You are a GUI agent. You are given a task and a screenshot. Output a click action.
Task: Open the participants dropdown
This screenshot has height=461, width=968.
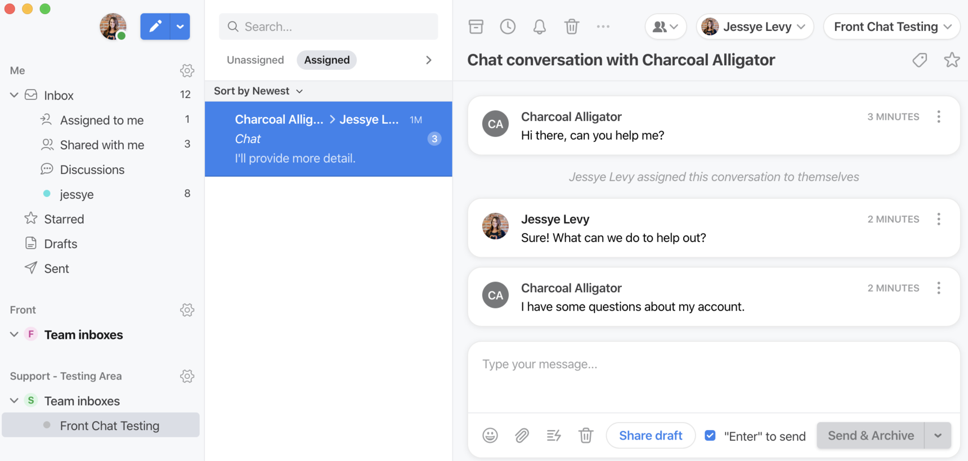666,26
